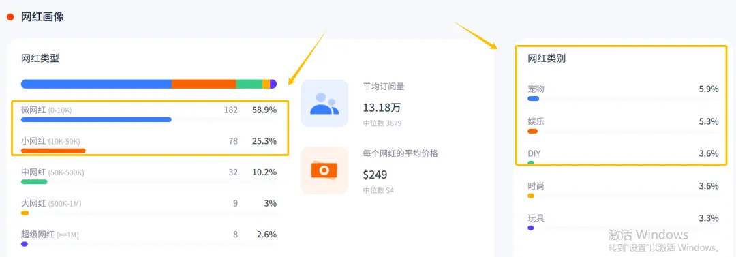Click the count 8 for 超级网红
Screen dimensions: 736x257
tap(235, 234)
